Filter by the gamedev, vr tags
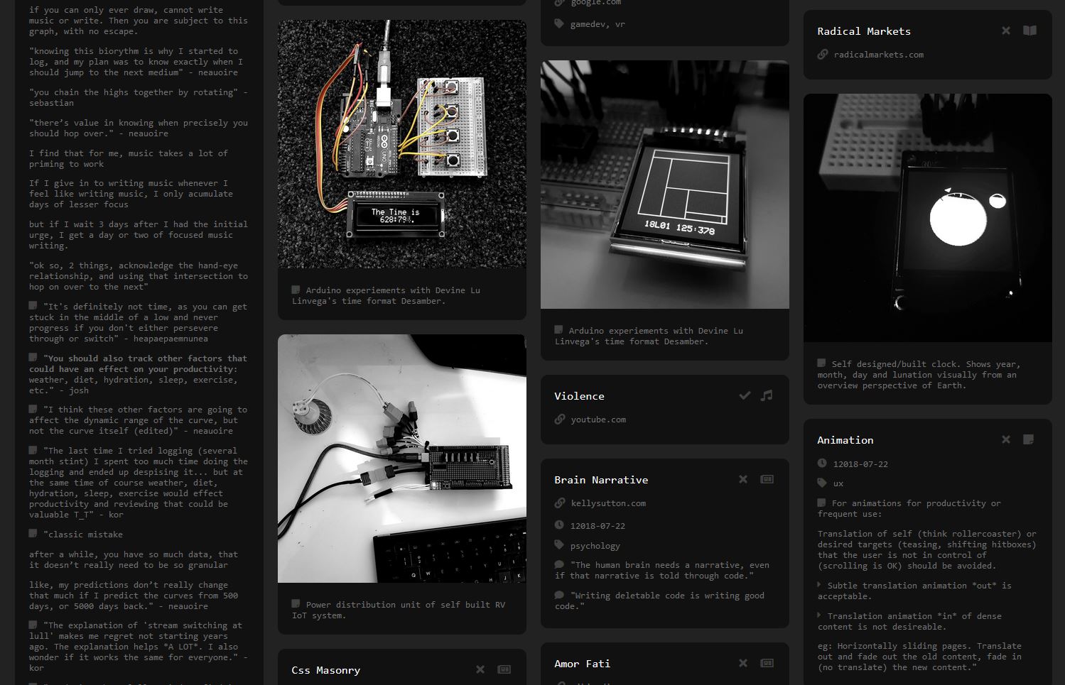This screenshot has height=685, width=1065. (598, 24)
